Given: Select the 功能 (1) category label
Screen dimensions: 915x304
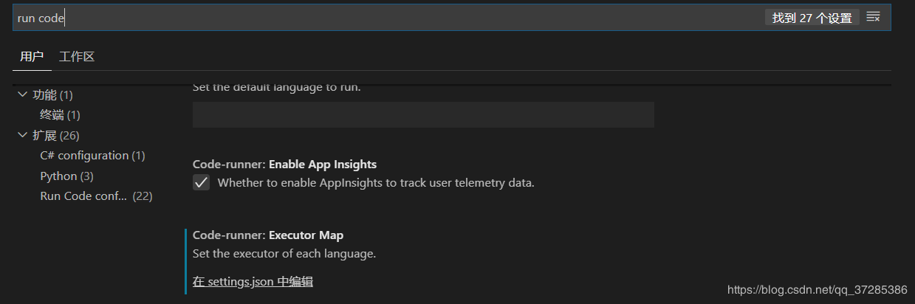Looking at the screenshot, I should tap(53, 95).
